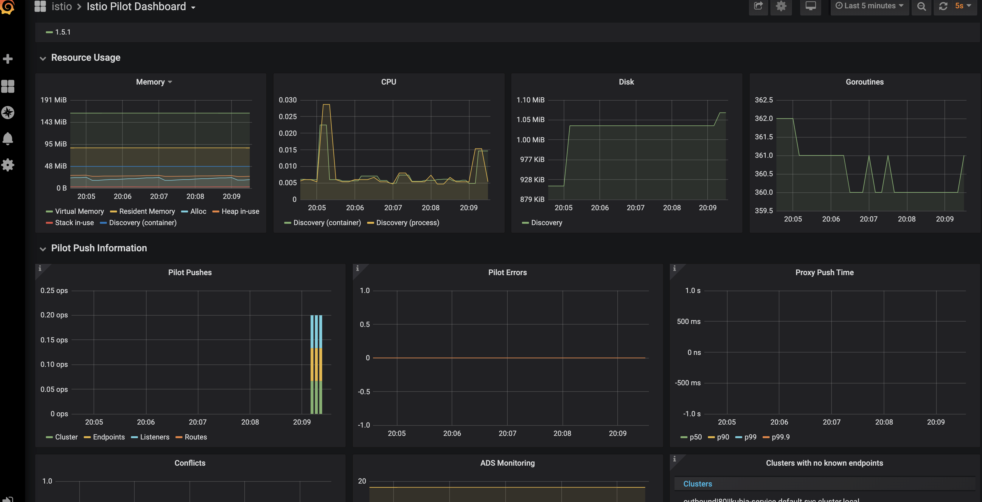The image size is (982, 502).
Task: Toggle the Virtual Memory series in Memory legend
Action: click(x=79, y=211)
